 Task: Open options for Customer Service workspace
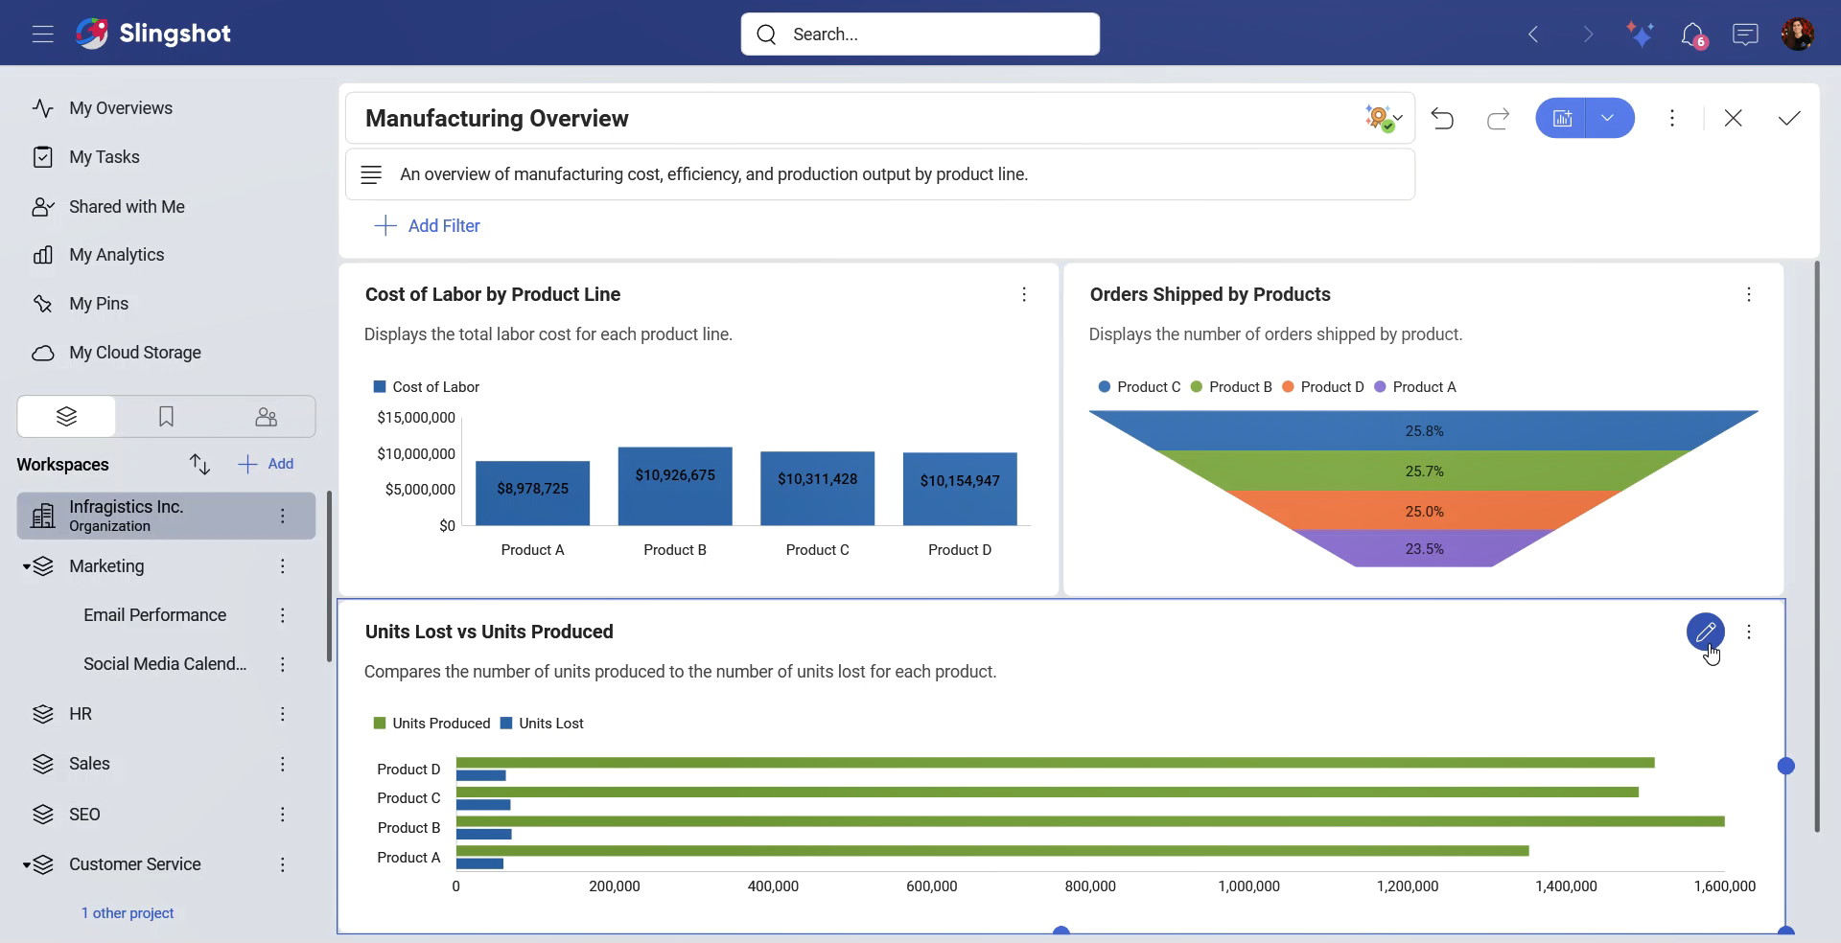pyautogui.click(x=283, y=864)
